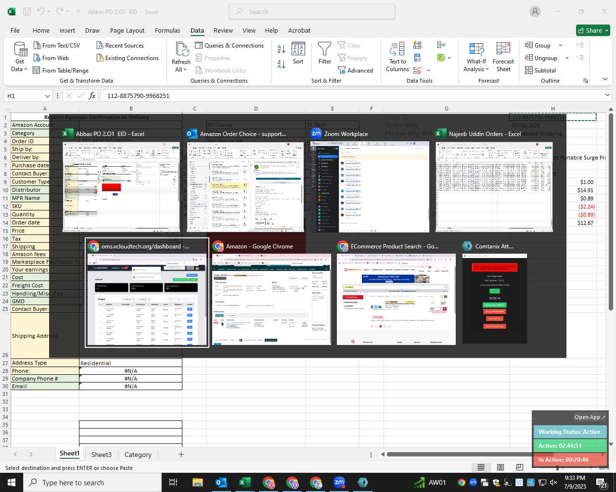This screenshot has width=616, height=492.
Task: Switch to Page Layout view
Action: [x=500, y=467]
